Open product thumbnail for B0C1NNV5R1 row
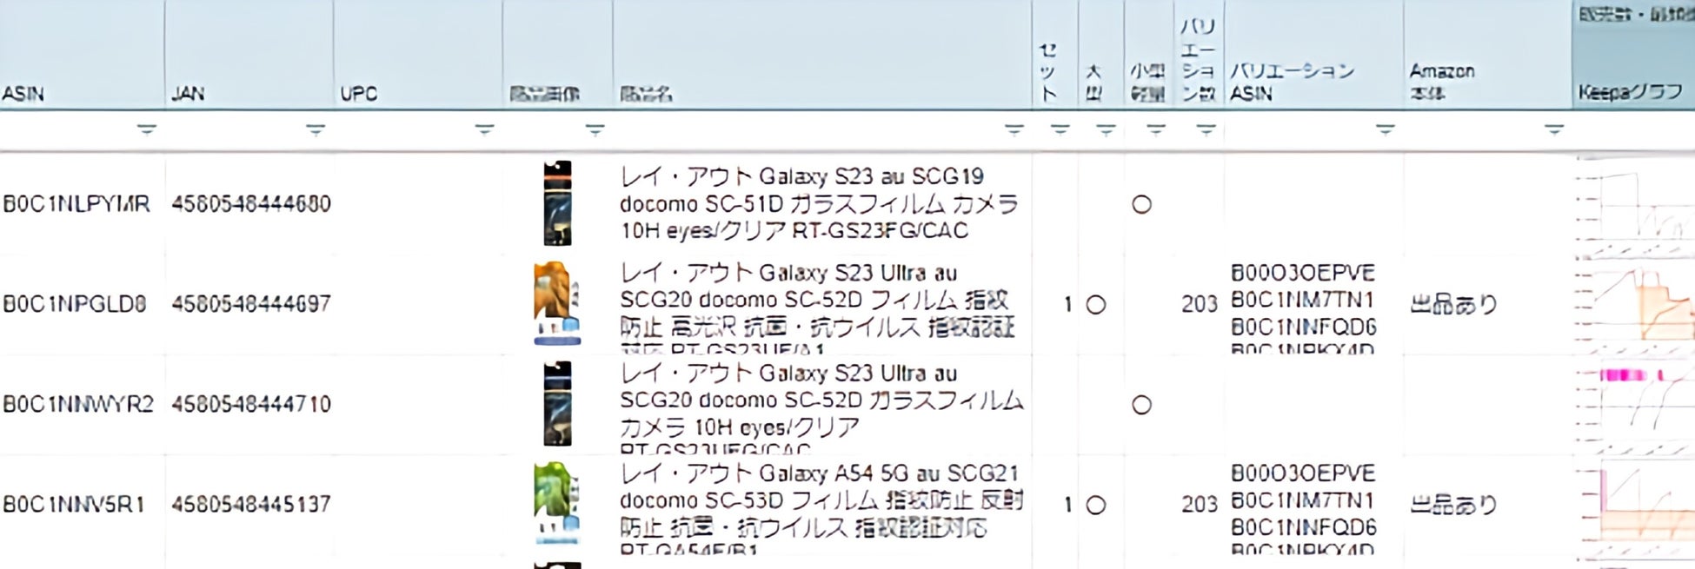 (x=557, y=504)
